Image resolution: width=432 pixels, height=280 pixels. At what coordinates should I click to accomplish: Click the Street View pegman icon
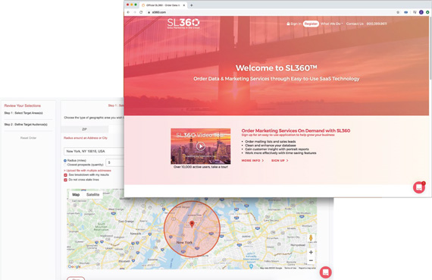(311, 238)
